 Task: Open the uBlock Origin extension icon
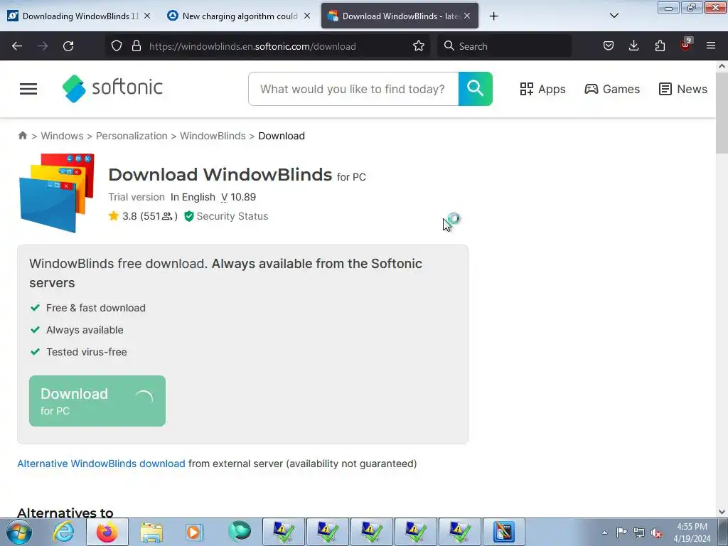click(685, 45)
